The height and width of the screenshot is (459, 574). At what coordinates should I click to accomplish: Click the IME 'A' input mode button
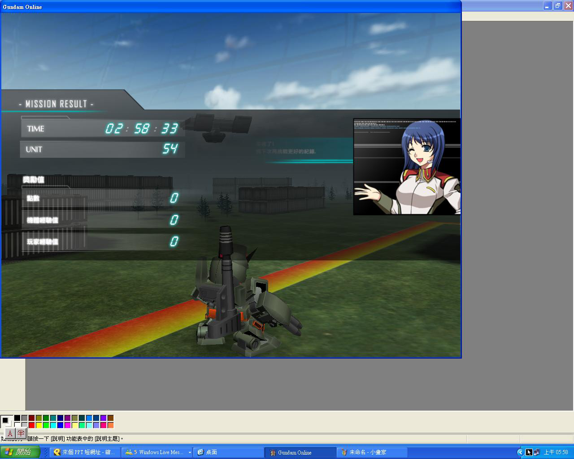coord(10,433)
